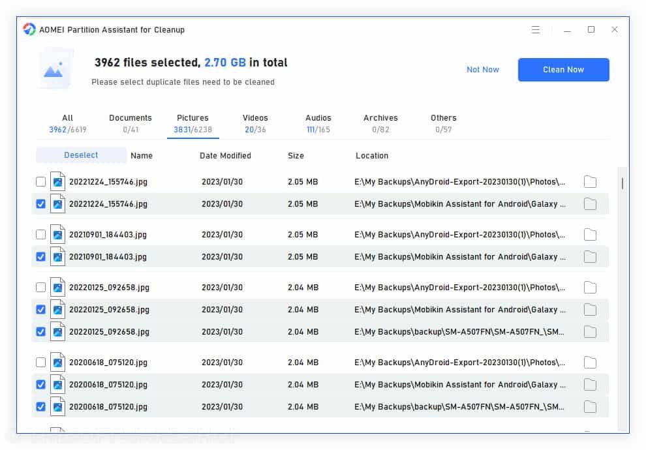Click the image thumbnail icon of first 20221224_155746.jpg
This screenshot has height=450, width=646.
click(x=57, y=181)
